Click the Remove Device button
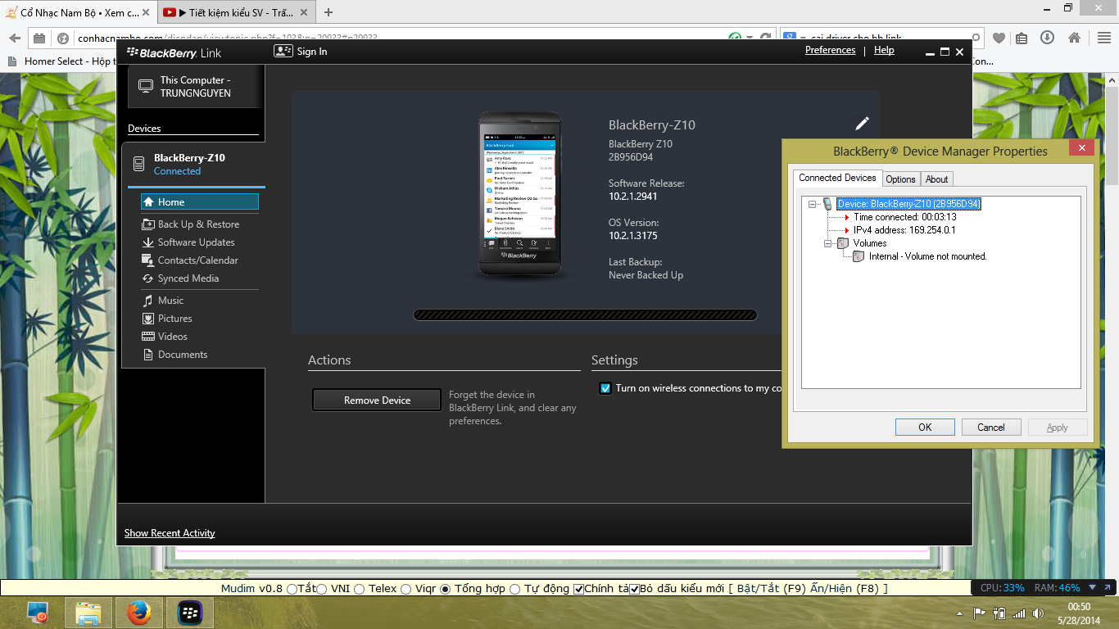The image size is (1119, 629). 377,400
